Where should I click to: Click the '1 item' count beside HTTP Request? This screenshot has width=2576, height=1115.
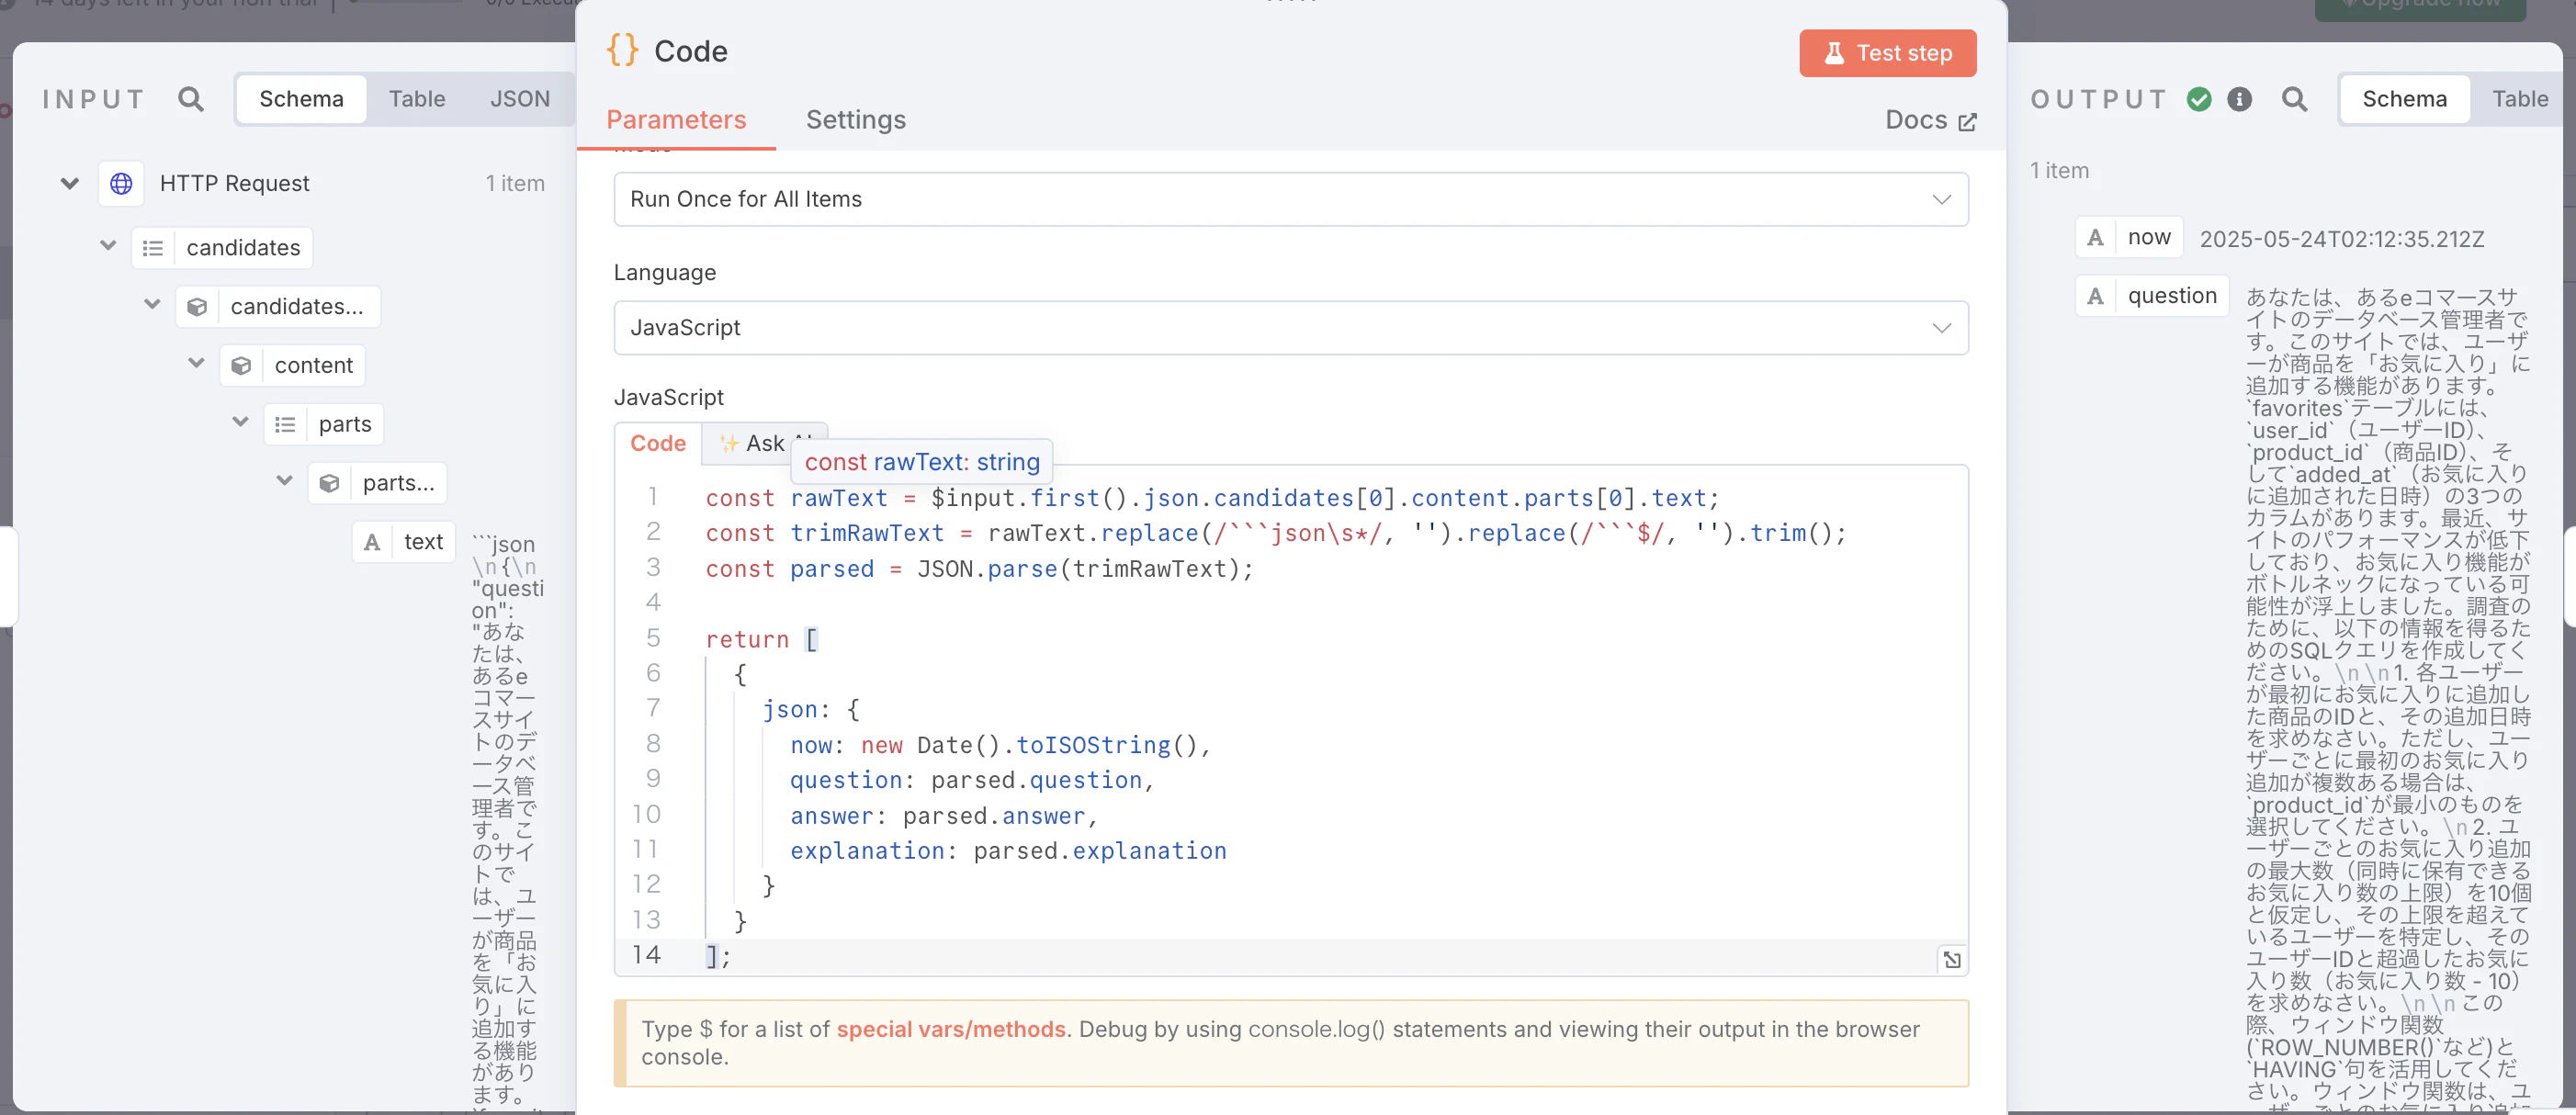point(515,184)
